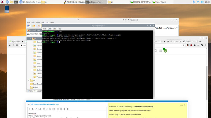Launch the web browser globe icon

7,2
